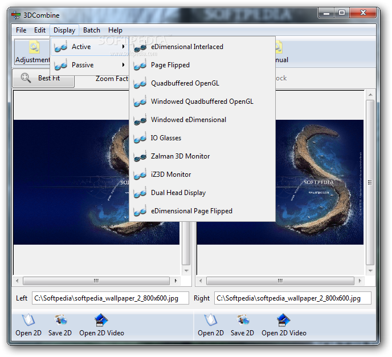Screen dimensions: 392x357
Task: Click the Left file path field
Action: click(111, 298)
